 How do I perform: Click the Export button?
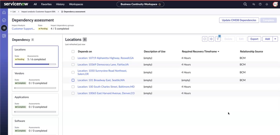pos(254,39)
